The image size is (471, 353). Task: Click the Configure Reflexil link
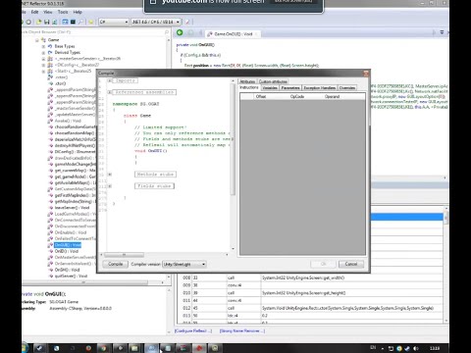193,331
